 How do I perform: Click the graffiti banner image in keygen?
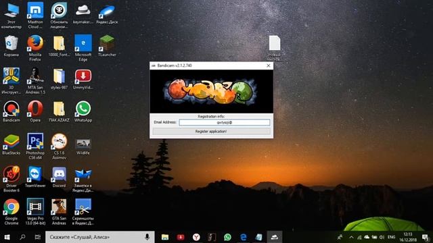(x=211, y=92)
